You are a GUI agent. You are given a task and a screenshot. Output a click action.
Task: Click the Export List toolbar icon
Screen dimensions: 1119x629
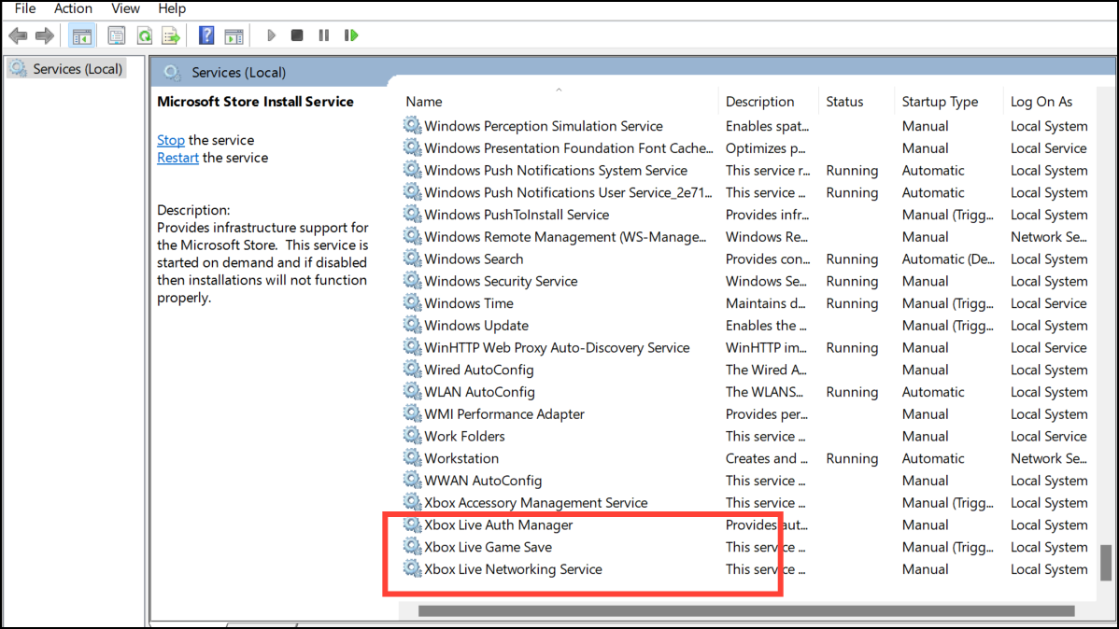point(171,35)
